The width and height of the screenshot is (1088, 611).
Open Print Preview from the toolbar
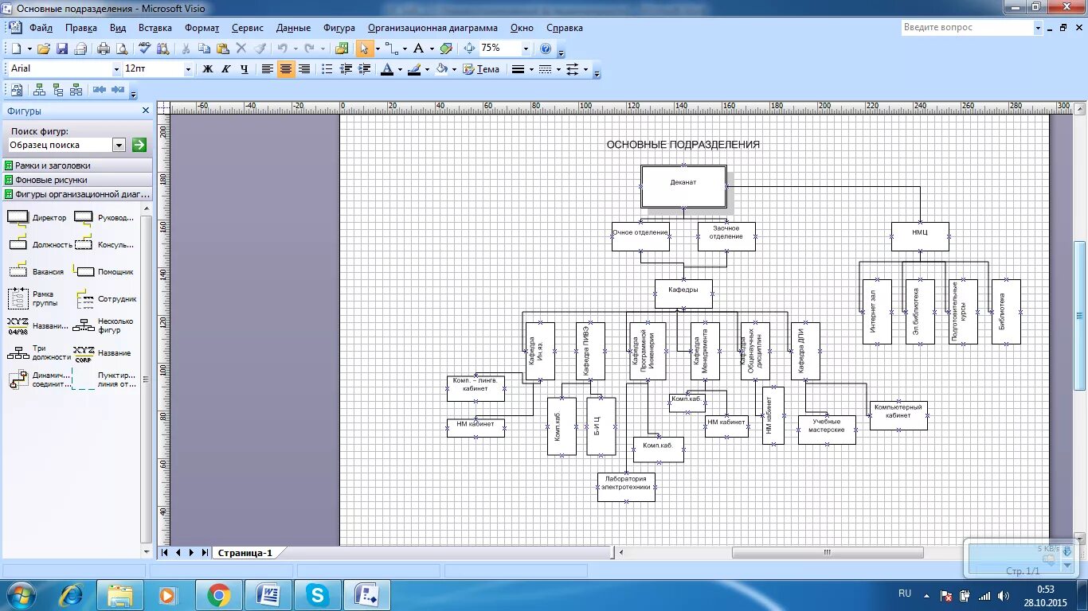pos(120,49)
